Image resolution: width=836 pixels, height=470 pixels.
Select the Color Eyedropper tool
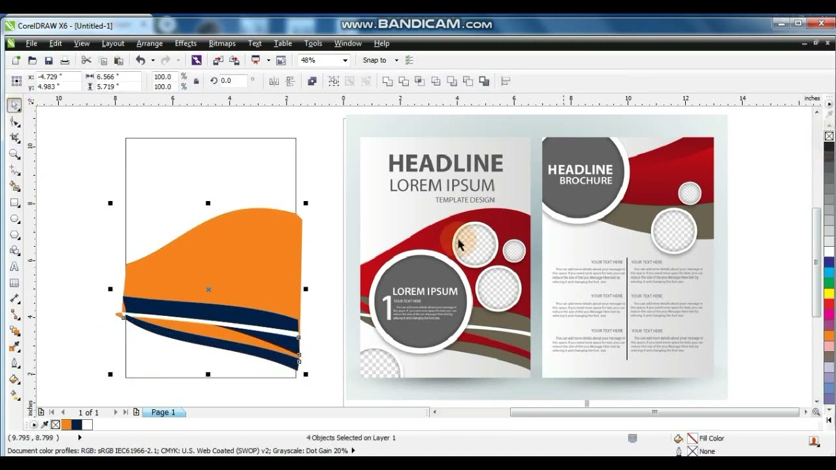click(x=14, y=347)
